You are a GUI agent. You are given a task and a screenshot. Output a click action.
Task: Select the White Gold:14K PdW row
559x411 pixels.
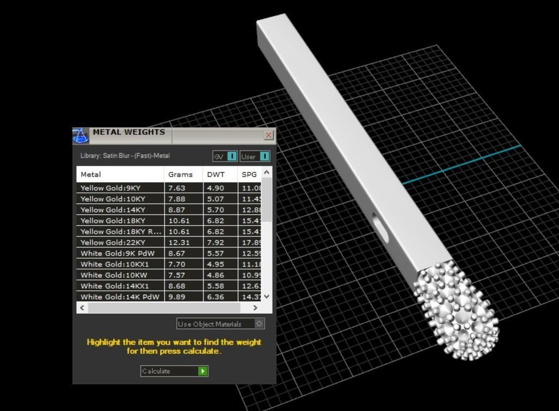click(169, 296)
